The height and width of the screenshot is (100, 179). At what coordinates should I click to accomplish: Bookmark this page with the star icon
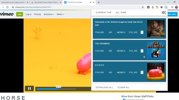point(143,7)
